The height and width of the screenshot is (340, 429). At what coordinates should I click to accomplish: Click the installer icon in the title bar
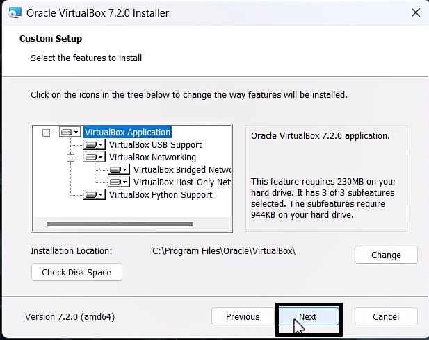click(x=13, y=12)
